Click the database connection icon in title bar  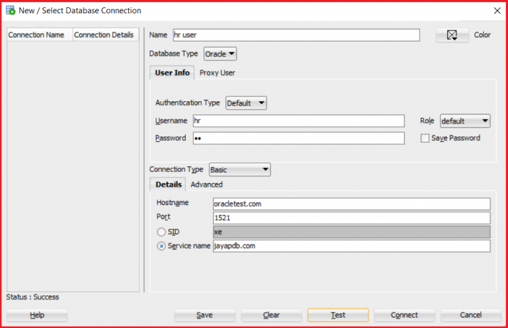coord(11,11)
